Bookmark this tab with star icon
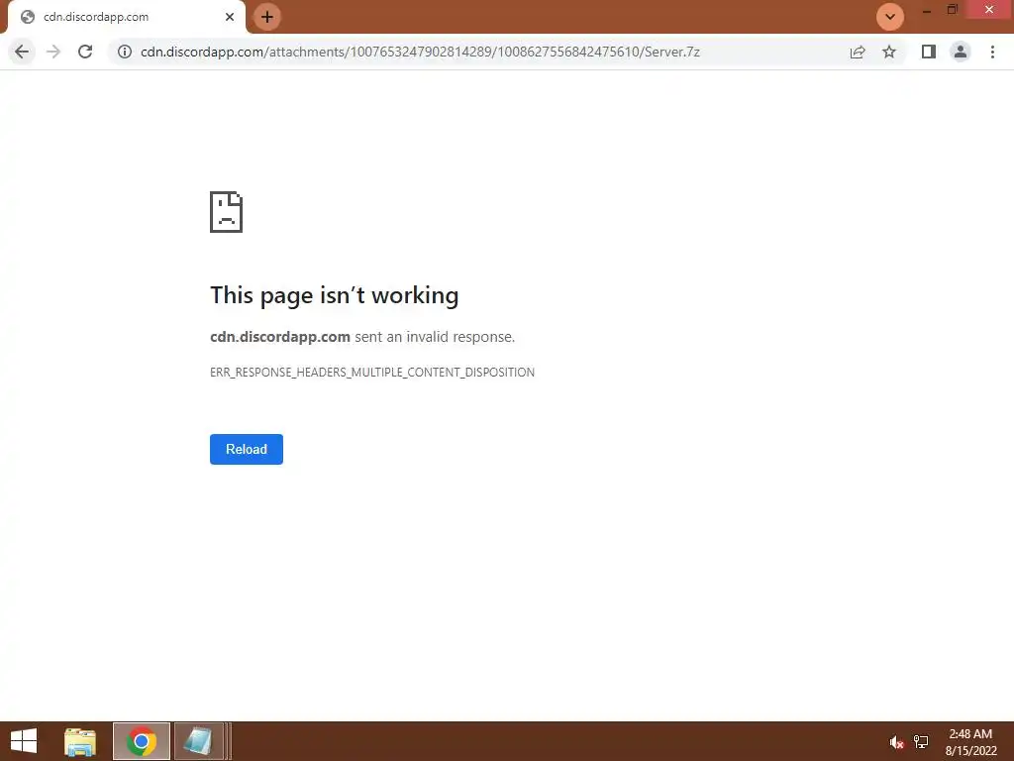 point(889,52)
